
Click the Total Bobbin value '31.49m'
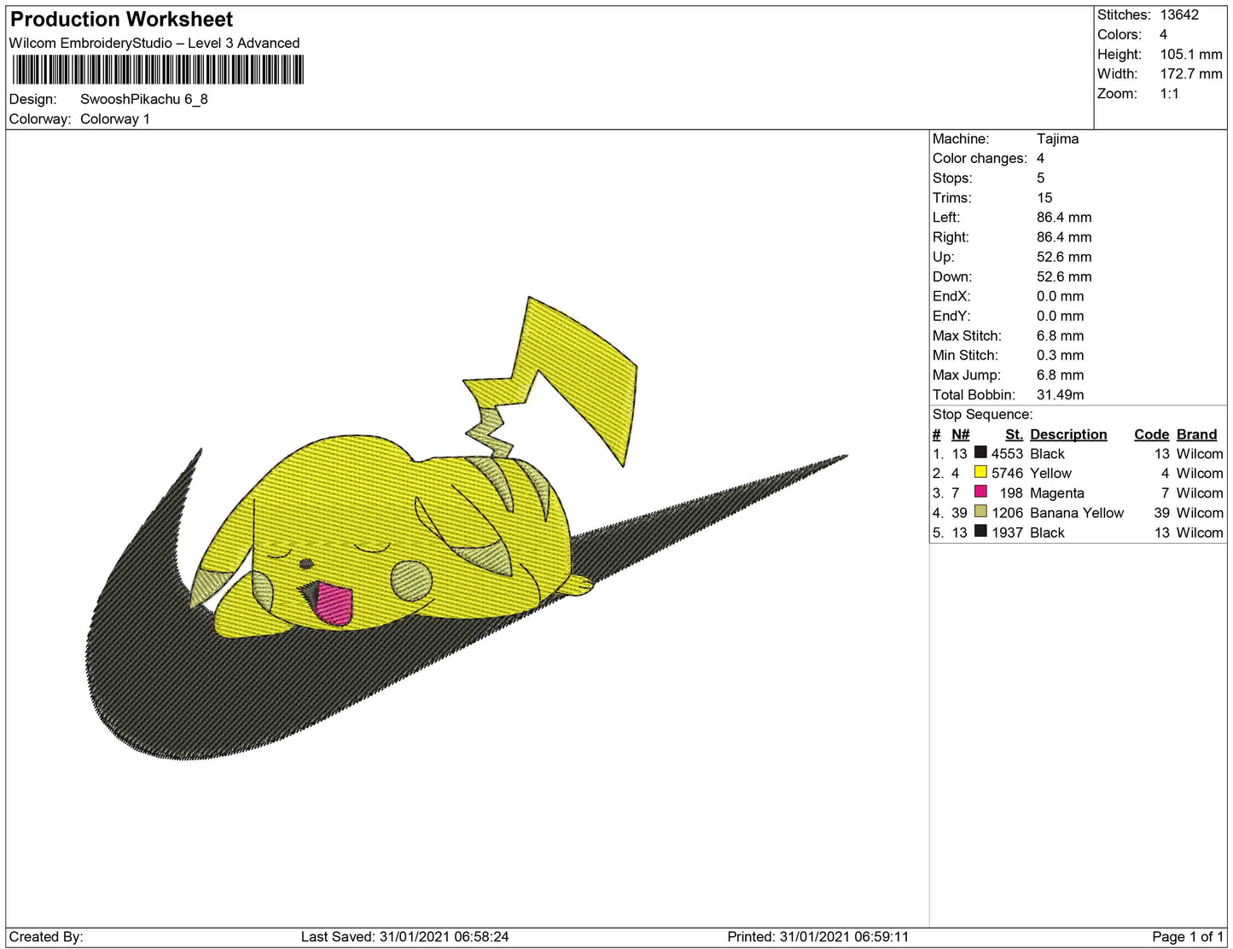point(1061,394)
